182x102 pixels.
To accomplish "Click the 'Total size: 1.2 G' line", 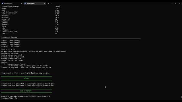I will tap(8, 50).
